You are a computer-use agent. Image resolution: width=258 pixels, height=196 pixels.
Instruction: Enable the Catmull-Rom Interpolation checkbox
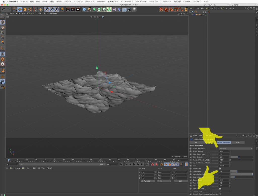(220, 194)
